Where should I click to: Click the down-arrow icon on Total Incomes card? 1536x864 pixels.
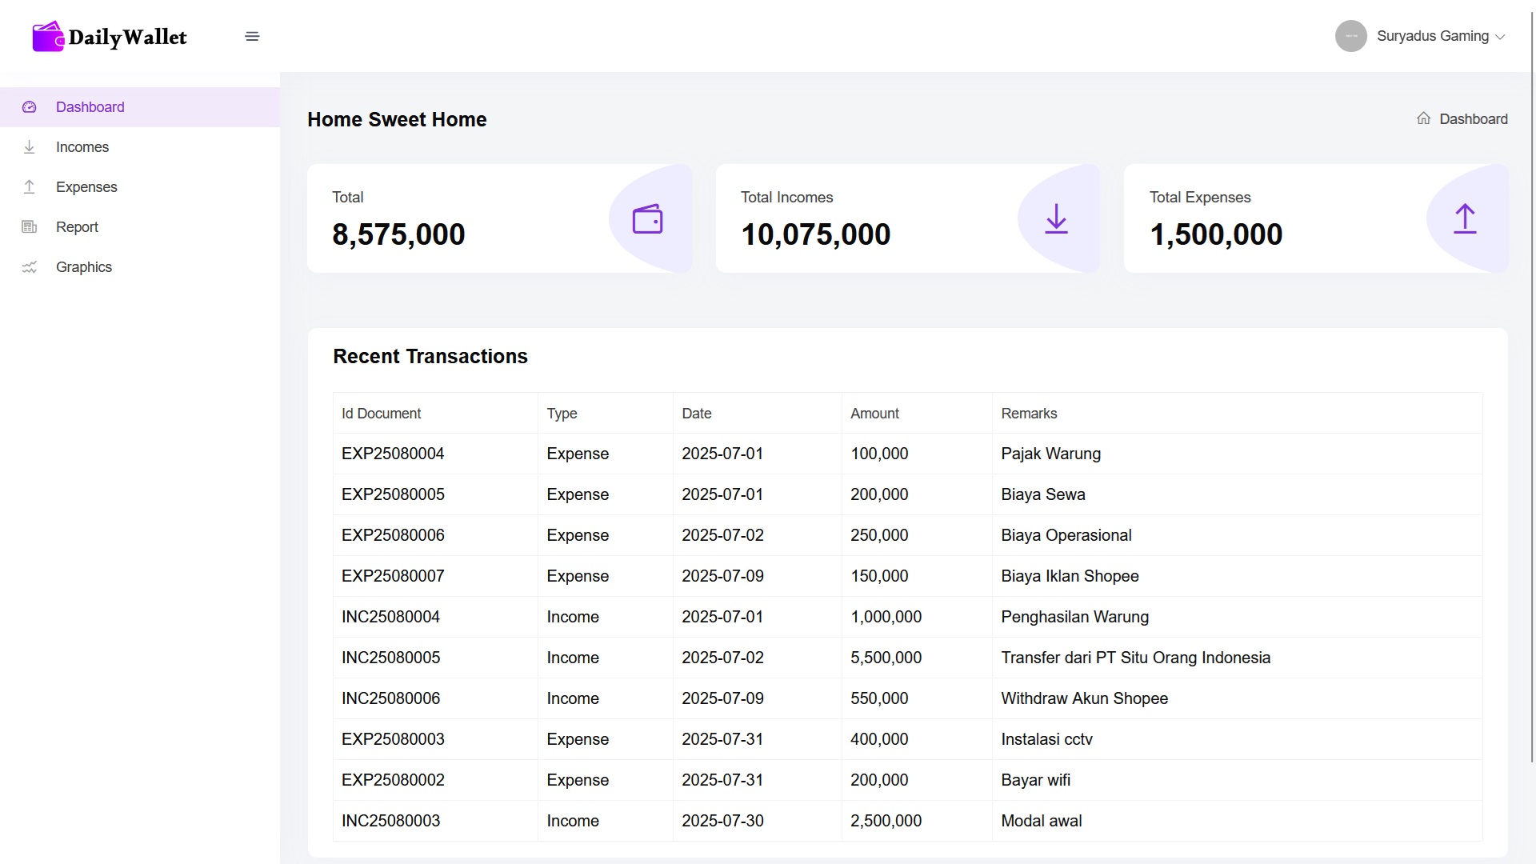[x=1057, y=218]
